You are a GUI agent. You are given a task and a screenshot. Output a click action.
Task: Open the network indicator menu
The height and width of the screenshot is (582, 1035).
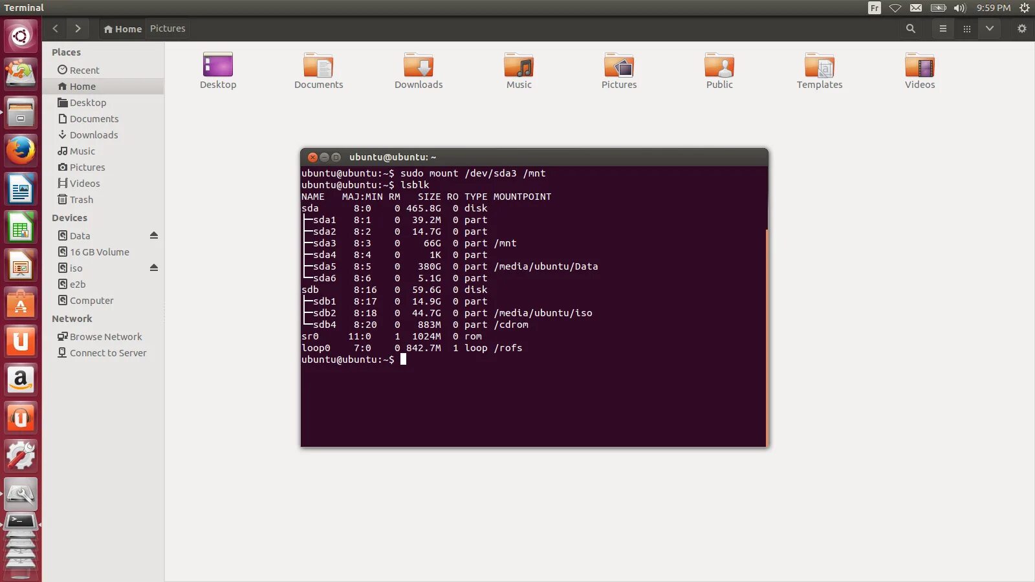[x=895, y=8]
